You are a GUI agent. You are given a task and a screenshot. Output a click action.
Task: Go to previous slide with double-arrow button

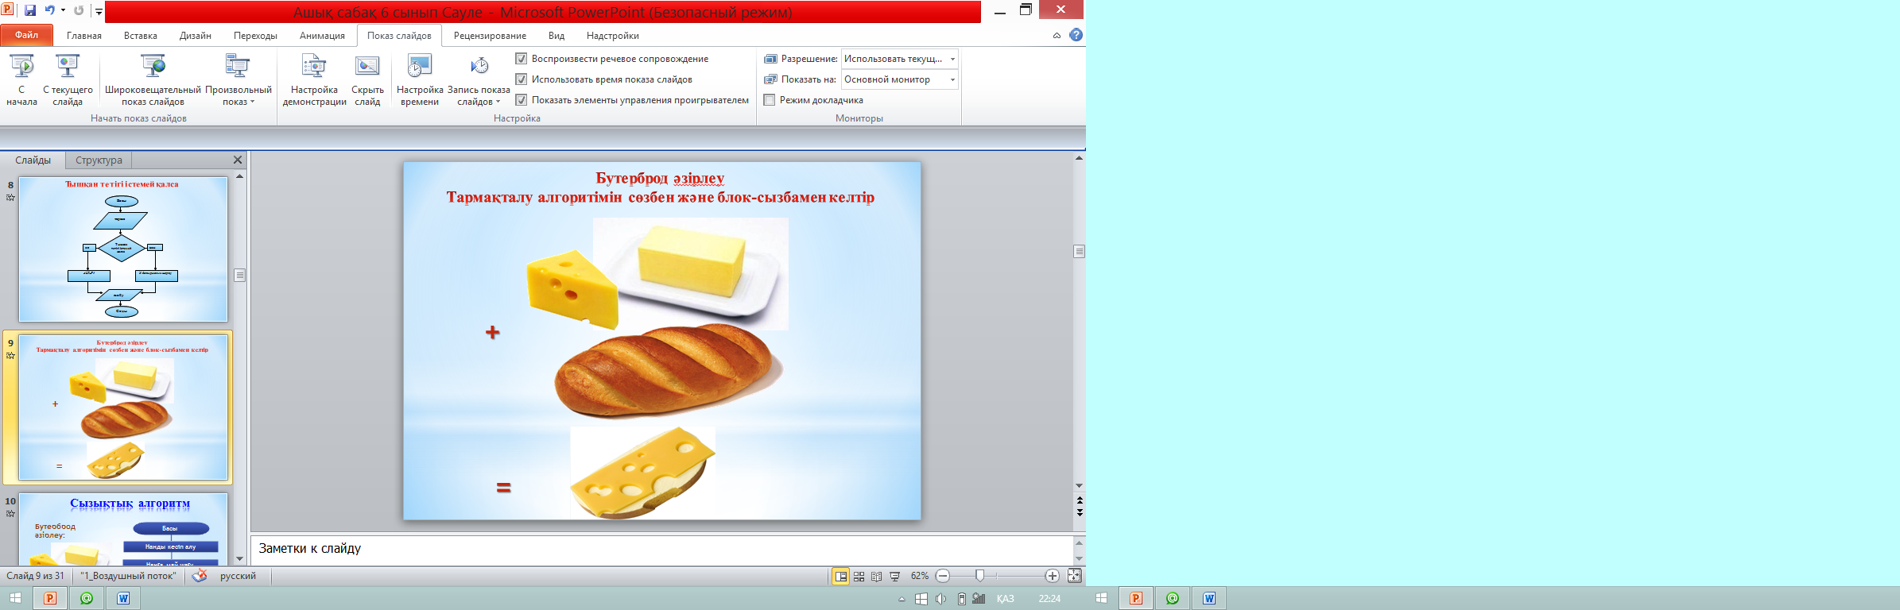pos(1079,500)
